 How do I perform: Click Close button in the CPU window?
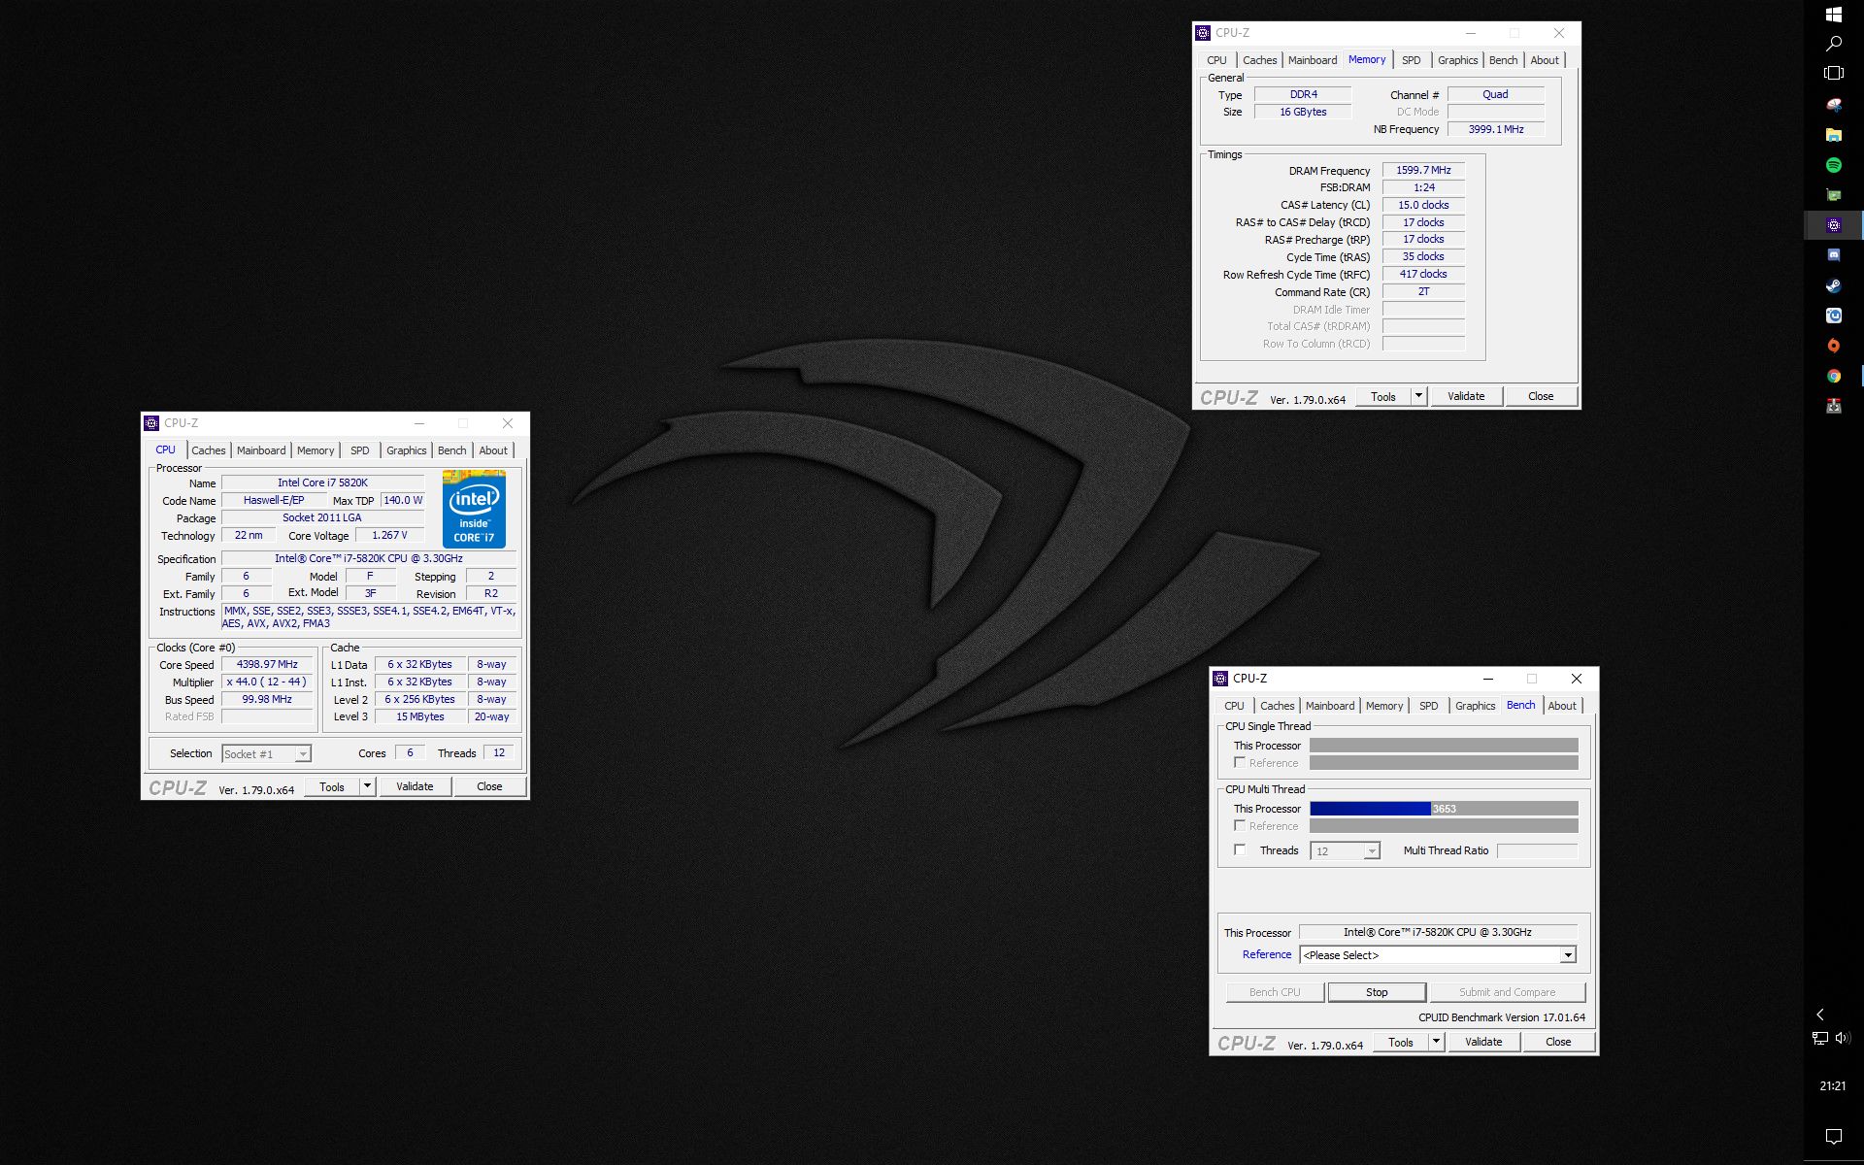click(489, 786)
